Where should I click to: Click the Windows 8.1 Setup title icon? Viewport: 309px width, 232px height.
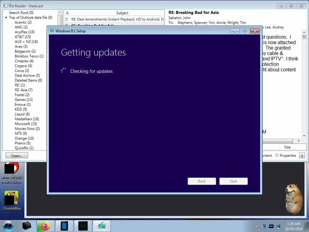point(52,31)
